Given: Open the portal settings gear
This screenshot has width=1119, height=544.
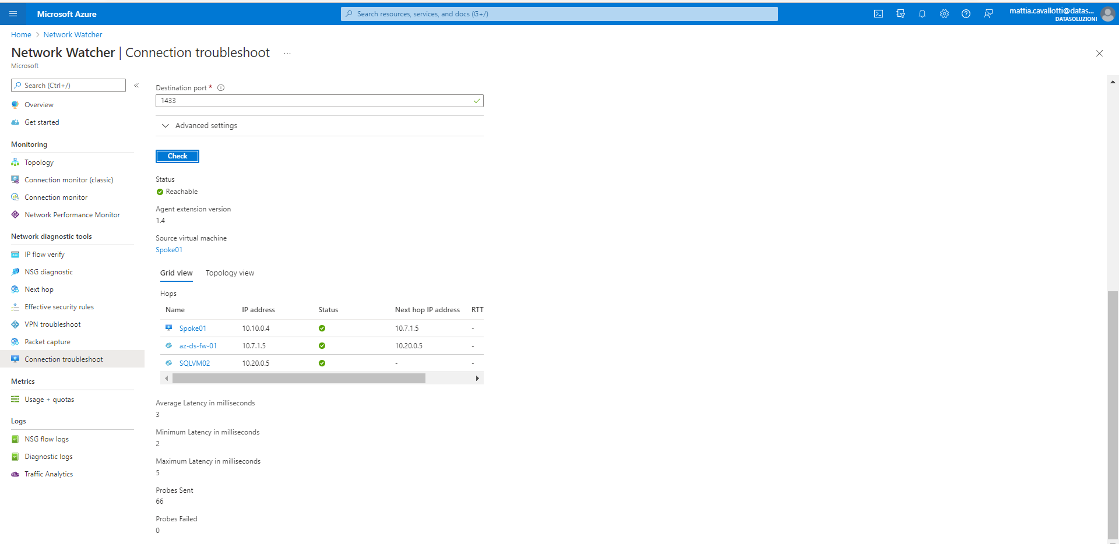Looking at the screenshot, I should (944, 13).
